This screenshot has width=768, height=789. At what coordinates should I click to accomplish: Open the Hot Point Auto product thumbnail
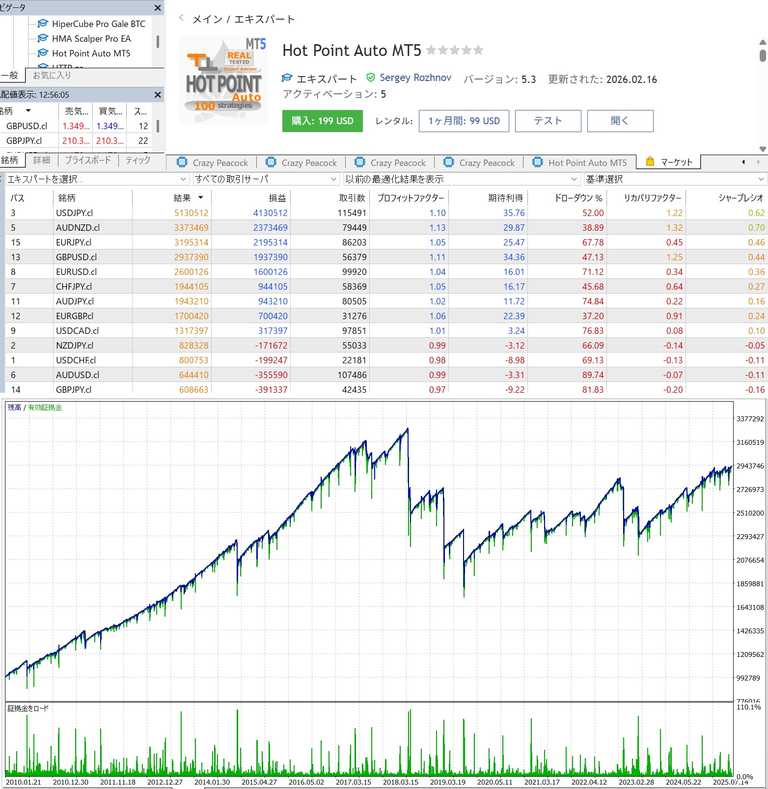[224, 81]
